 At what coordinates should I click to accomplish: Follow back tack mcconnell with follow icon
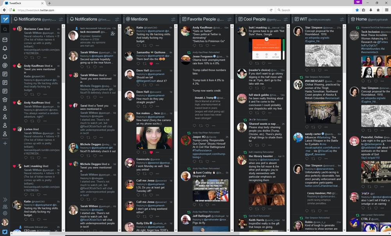point(113,33)
